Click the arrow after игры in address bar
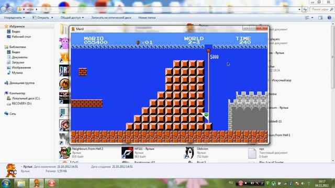This screenshot has width=335, height=188. pyautogui.click(x=37, y=9)
